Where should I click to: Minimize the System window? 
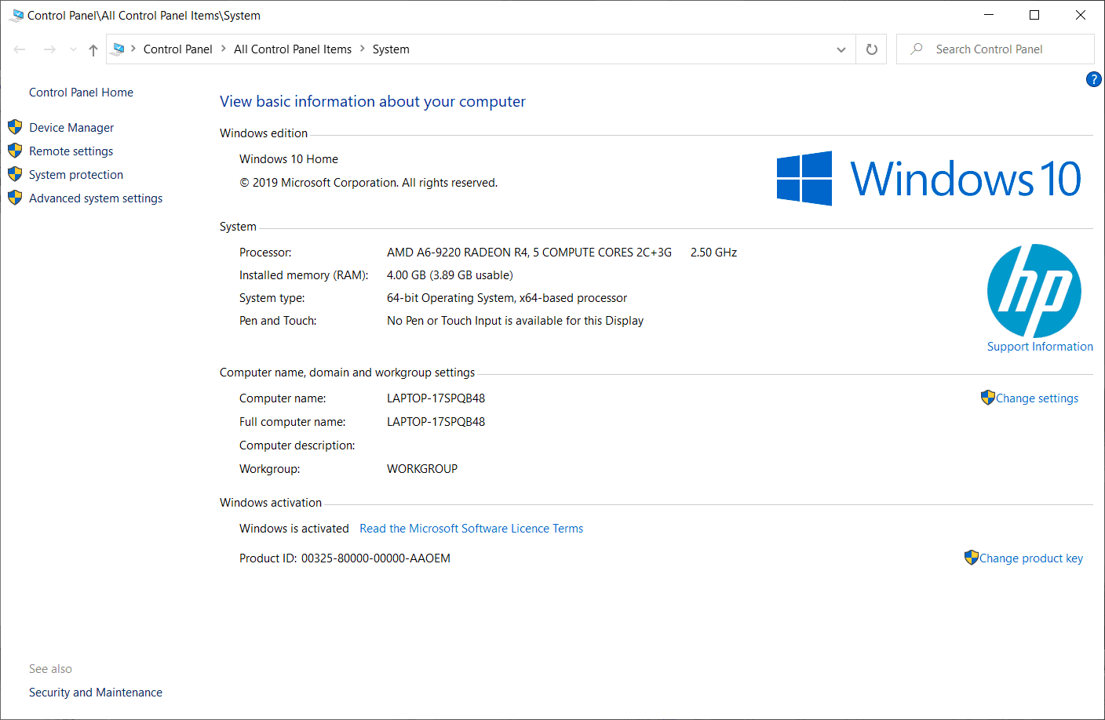(x=989, y=15)
